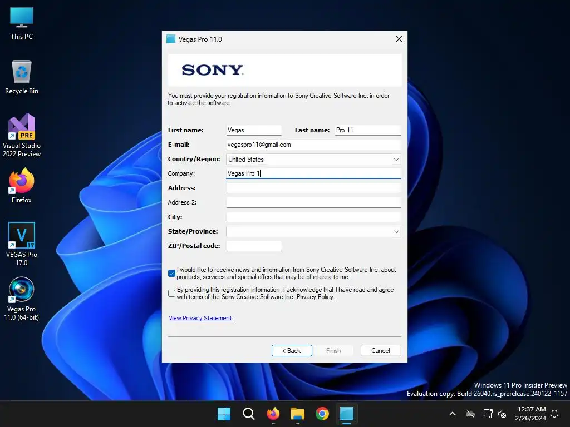Launch Firefox from the taskbar
Screen dimensions: 570x427
click(273, 414)
